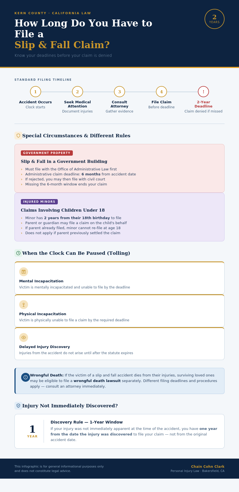Click the large 1 Year number
239x492 pixels.
point(32,430)
